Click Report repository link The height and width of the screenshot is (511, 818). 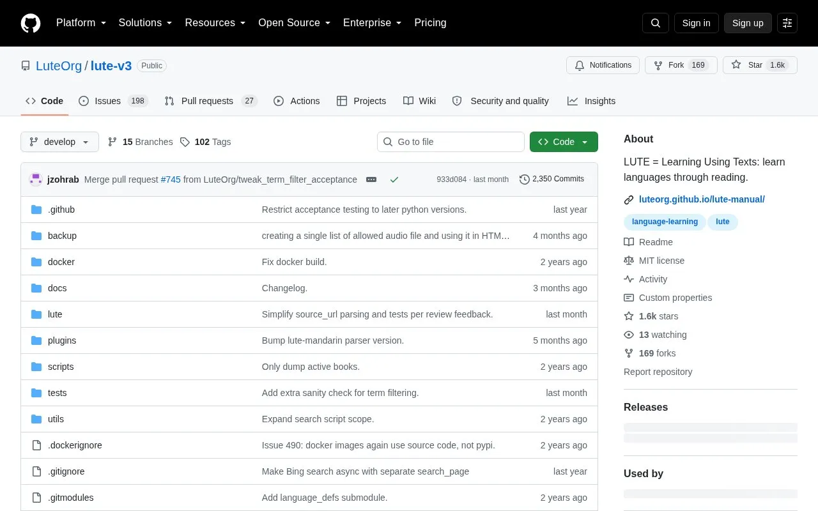[x=658, y=372]
